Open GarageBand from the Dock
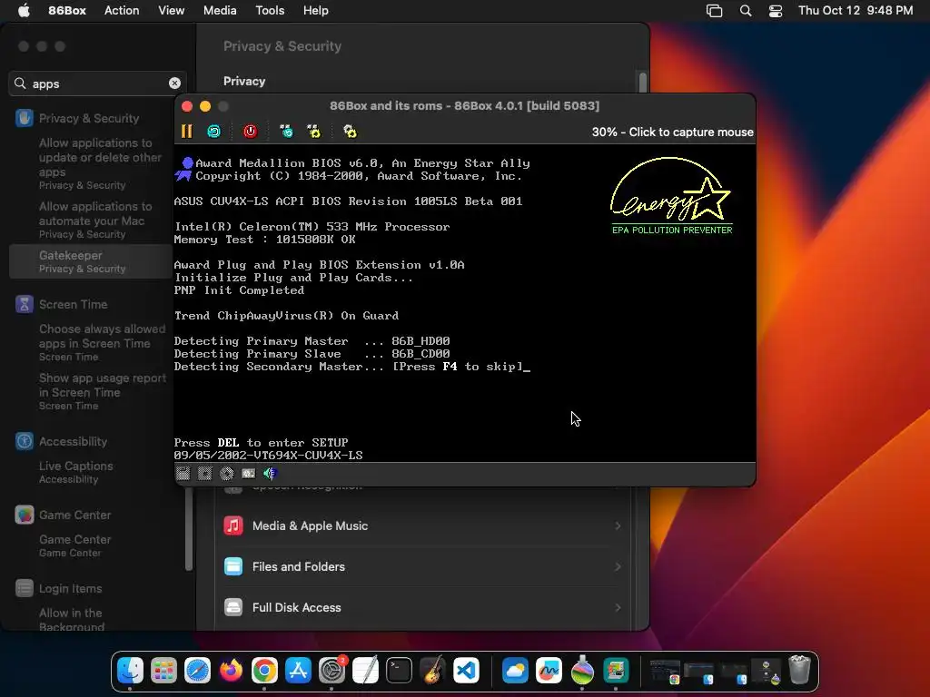This screenshot has width=930, height=697. (x=433, y=671)
